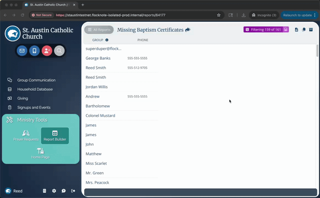Click the Not Secure warning badge
The width and height of the screenshot is (320, 198).
click(x=42, y=15)
